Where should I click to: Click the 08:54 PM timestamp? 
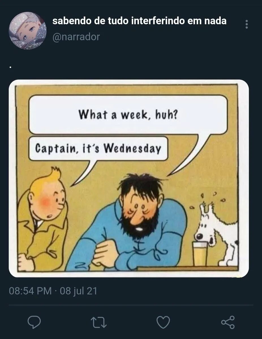pos(31,291)
